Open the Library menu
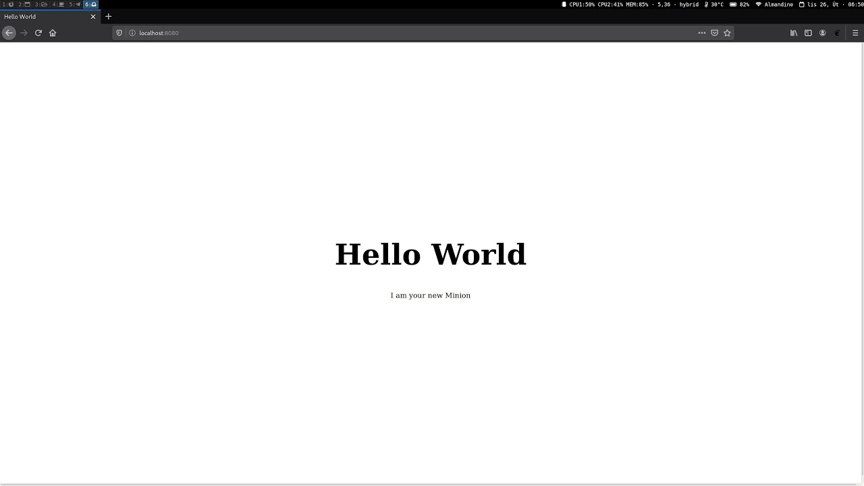The height and width of the screenshot is (486, 864). 794,32
